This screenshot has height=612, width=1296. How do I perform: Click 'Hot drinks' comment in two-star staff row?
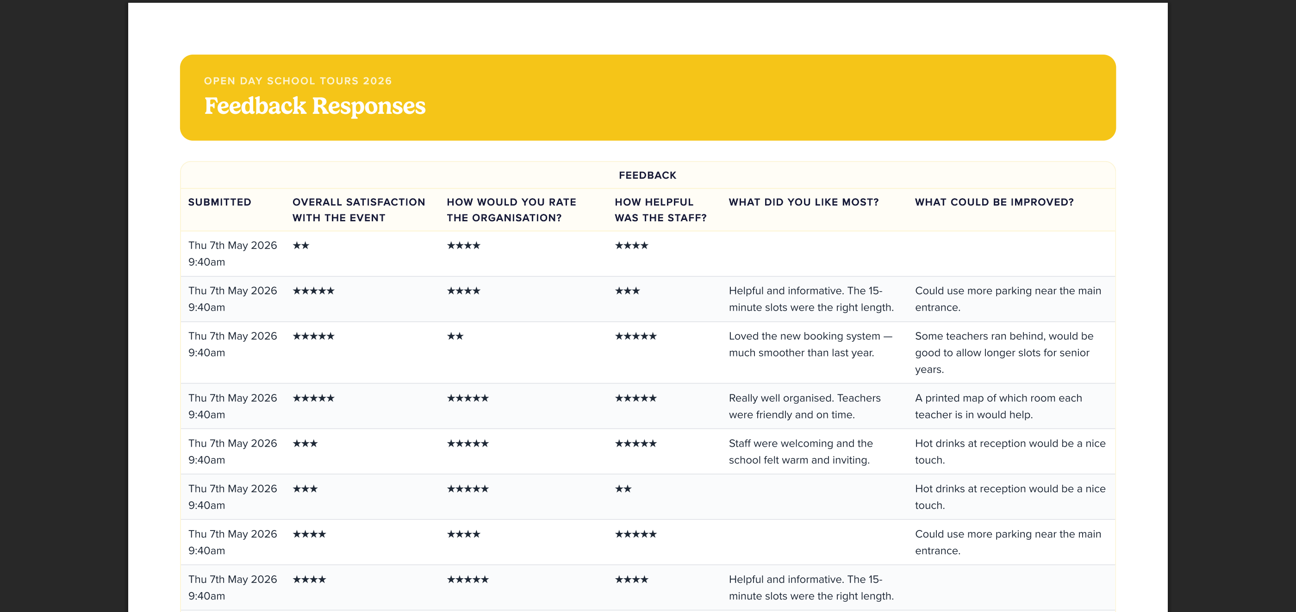coord(1010,497)
